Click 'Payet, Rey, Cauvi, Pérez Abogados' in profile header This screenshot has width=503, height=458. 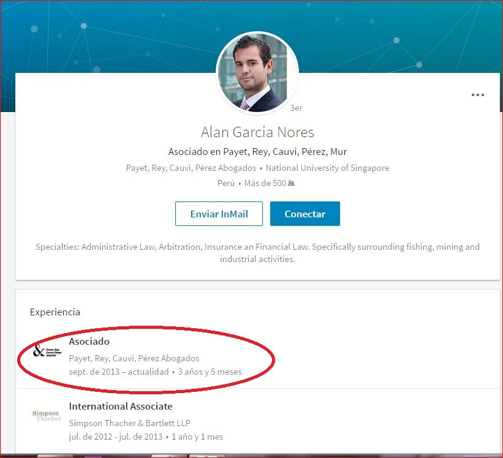191,168
